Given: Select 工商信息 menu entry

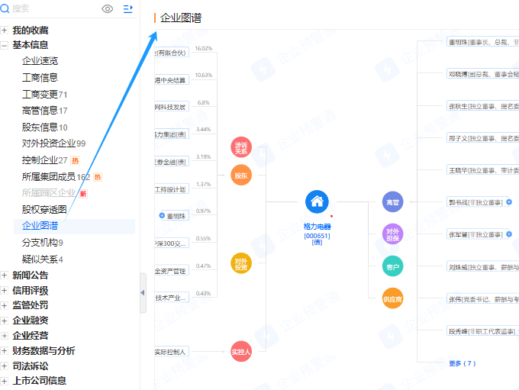Looking at the screenshot, I should pos(40,78).
